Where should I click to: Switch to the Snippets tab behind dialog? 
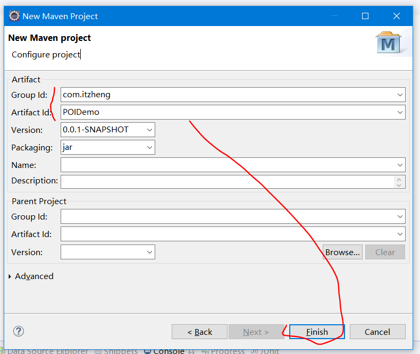[x=116, y=351]
